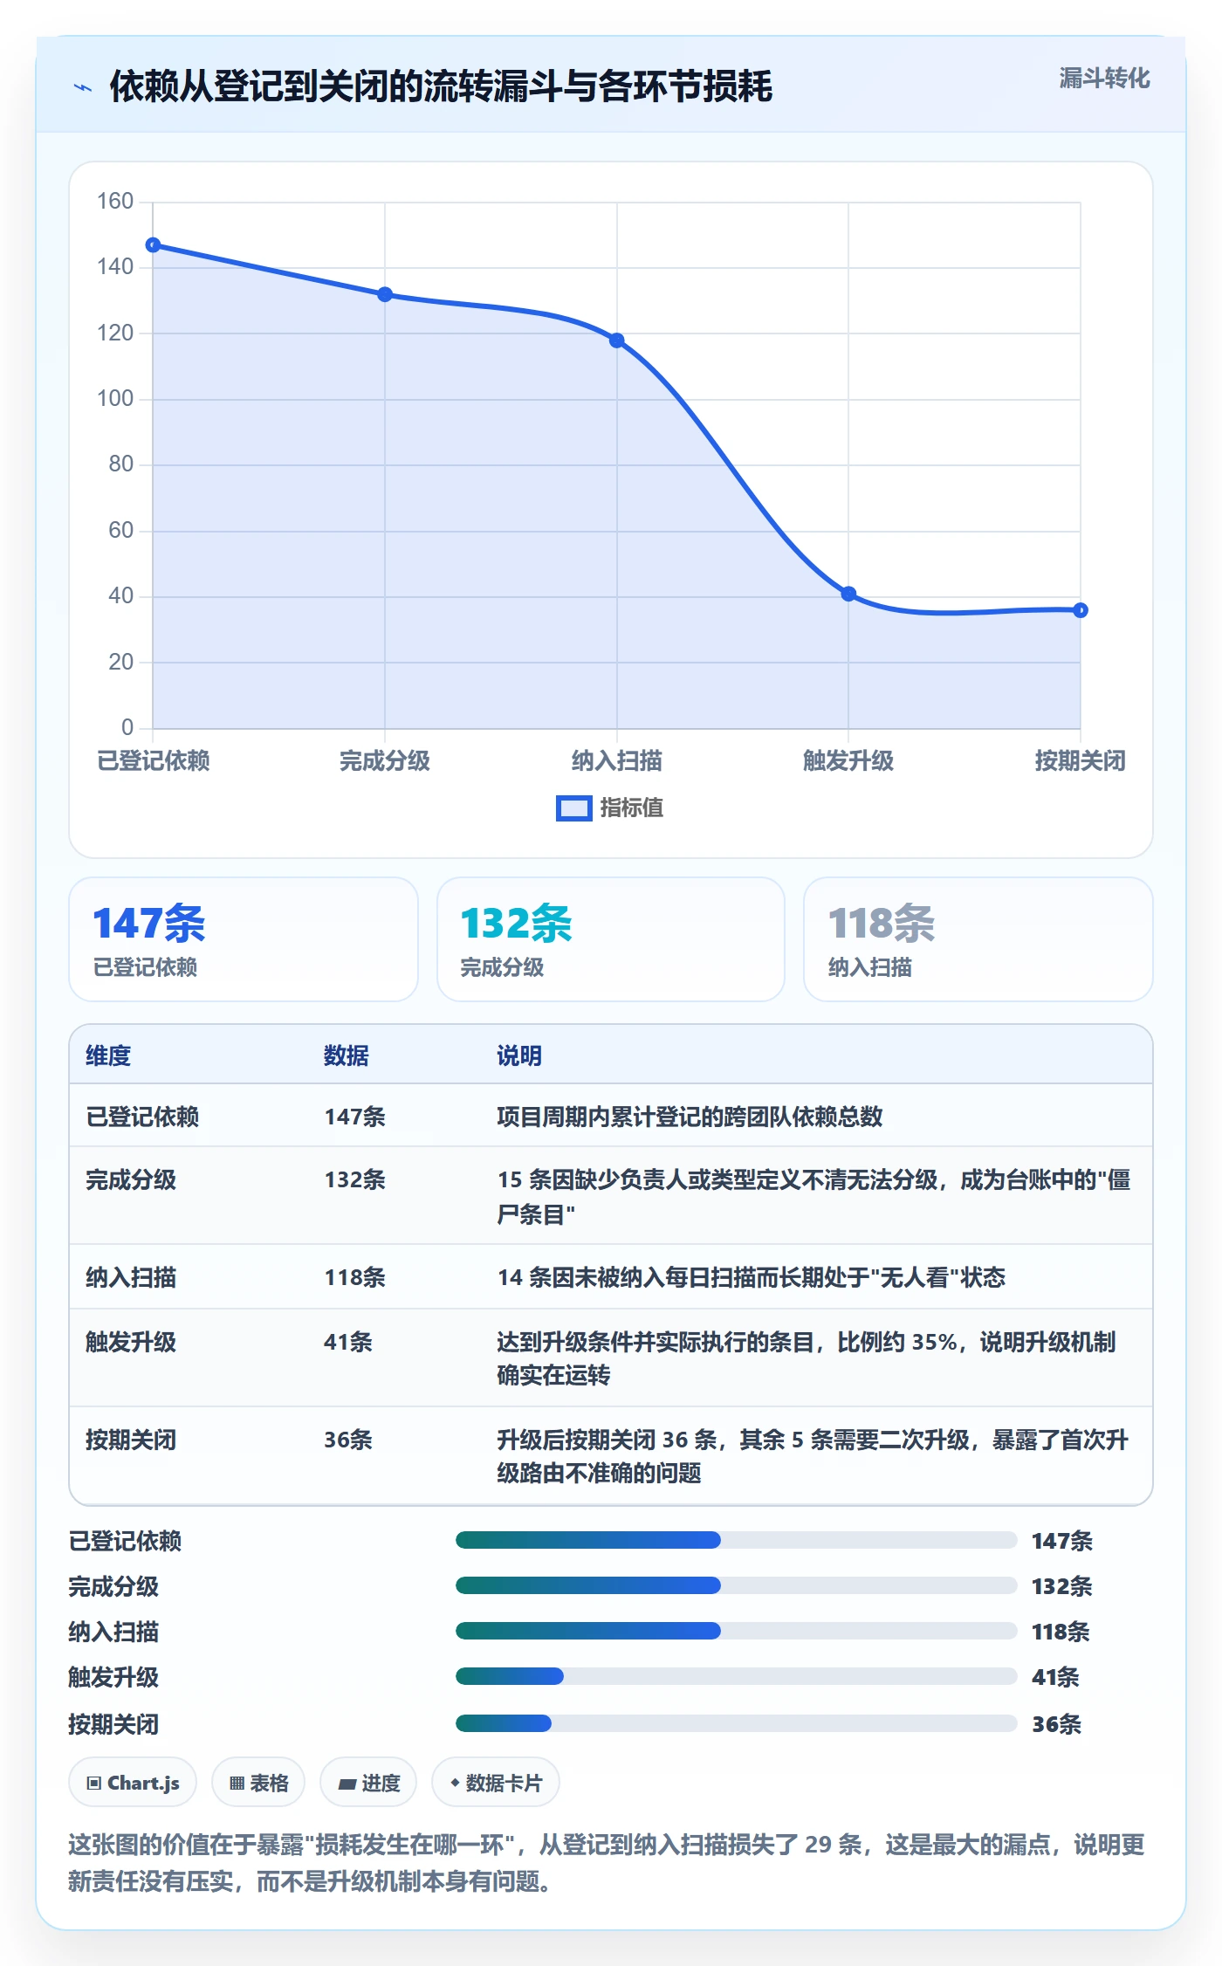Click the chart data point for 已登记依赖
This screenshot has width=1222, height=1966.
click(153, 245)
